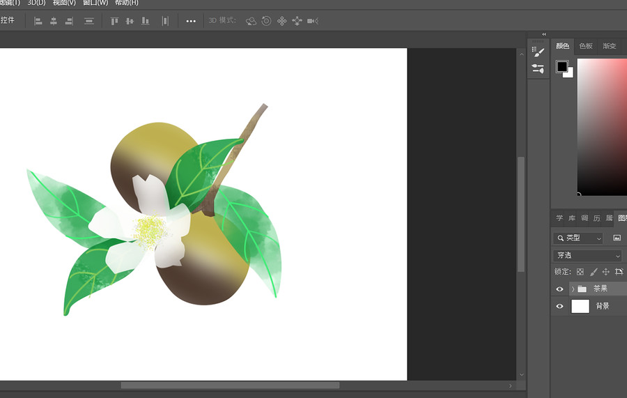This screenshot has height=398, width=627.
Task: Select the 背景 layer name
Action: tap(603, 307)
